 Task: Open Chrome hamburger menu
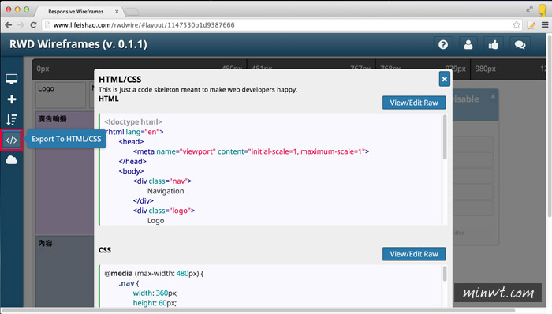[x=545, y=25]
